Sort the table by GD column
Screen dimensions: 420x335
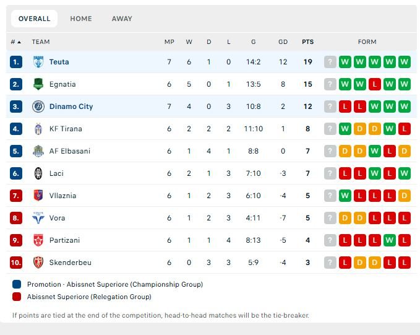[x=283, y=42]
